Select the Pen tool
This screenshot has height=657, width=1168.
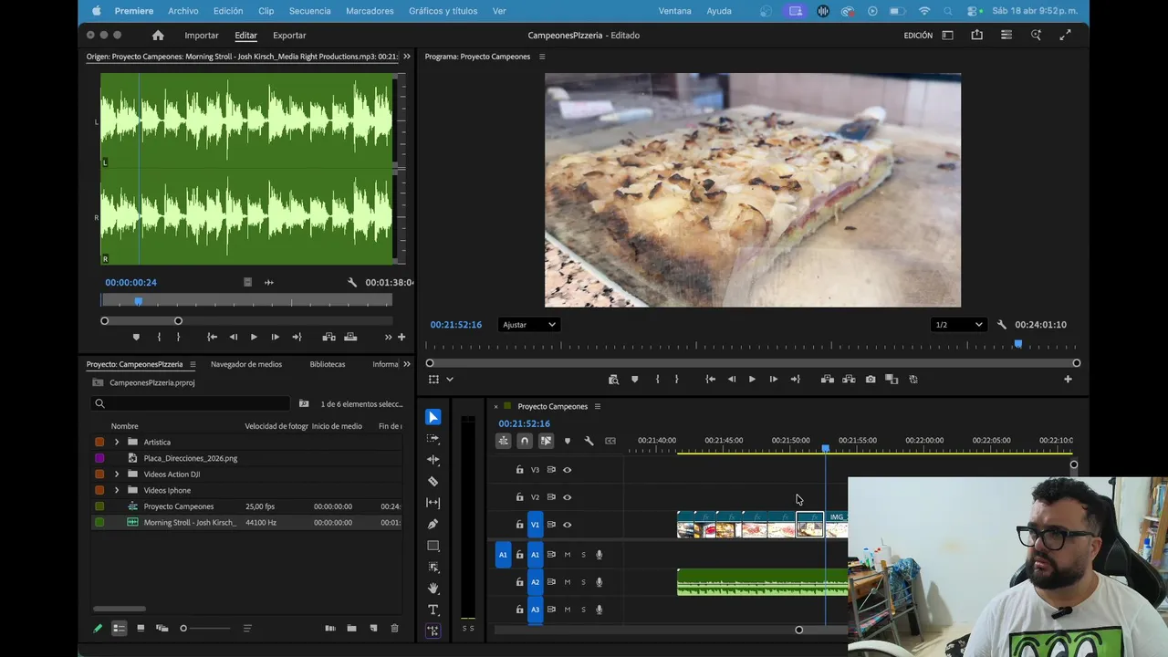pyautogui.click(x=433, y=525)
